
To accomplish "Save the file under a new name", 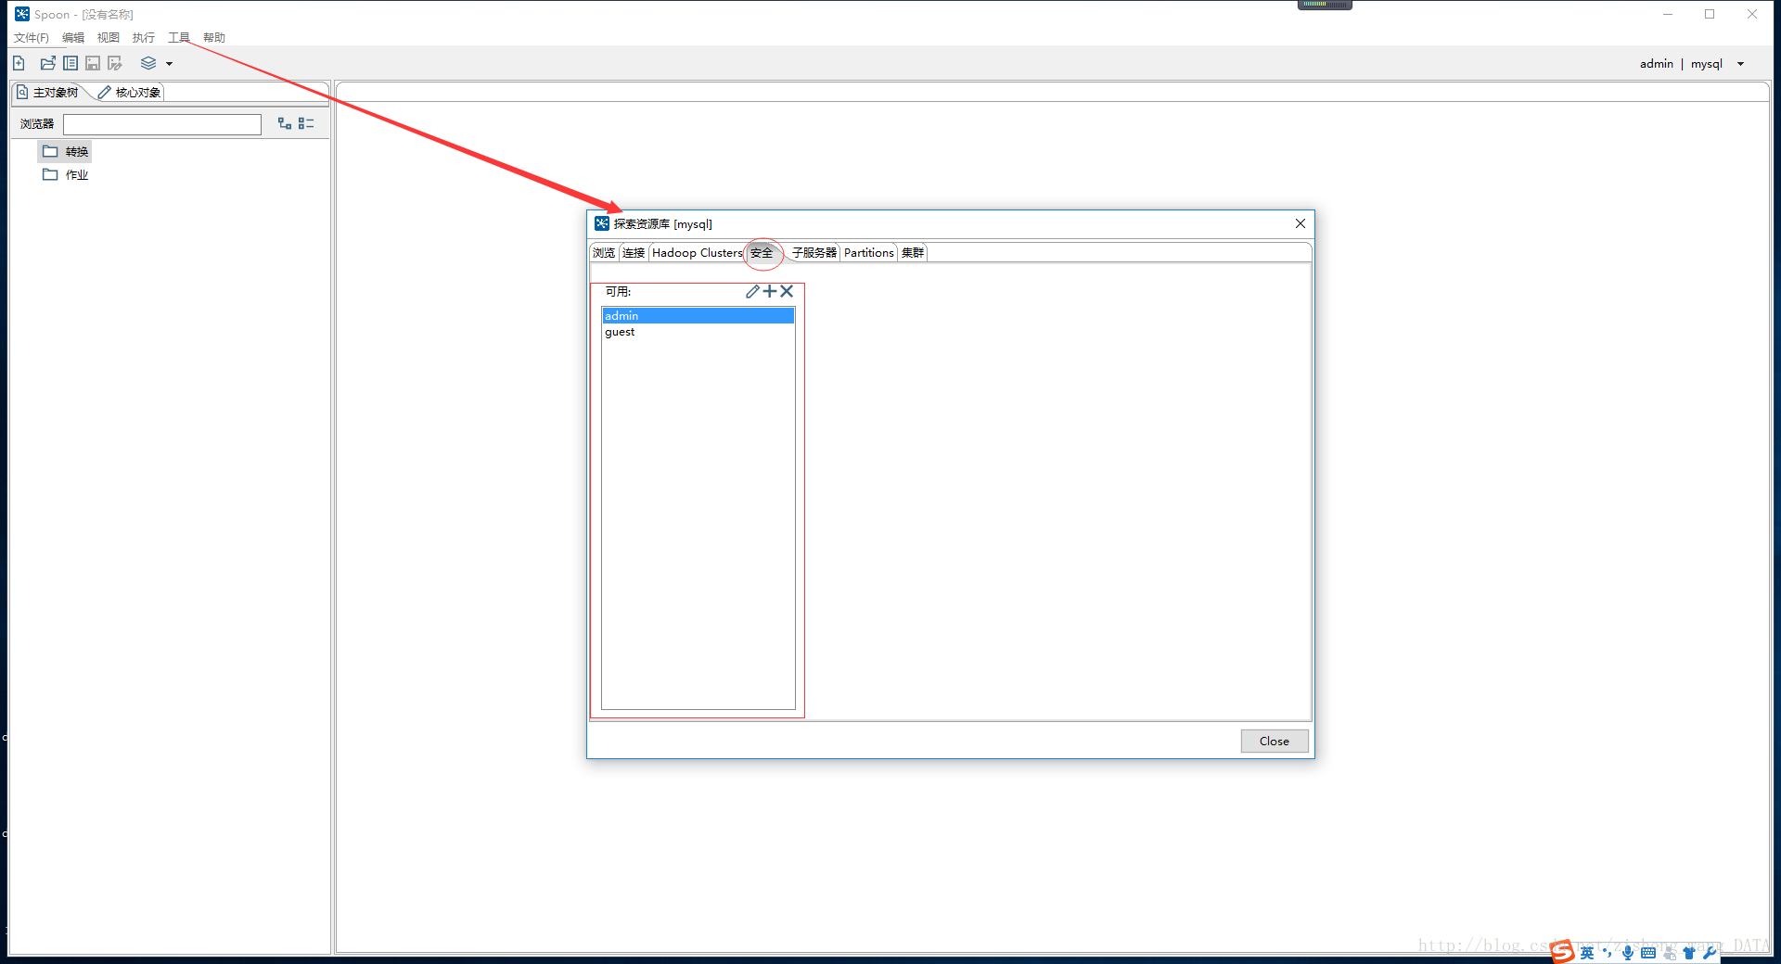I will pyautogui.click(x=115, y=63).
